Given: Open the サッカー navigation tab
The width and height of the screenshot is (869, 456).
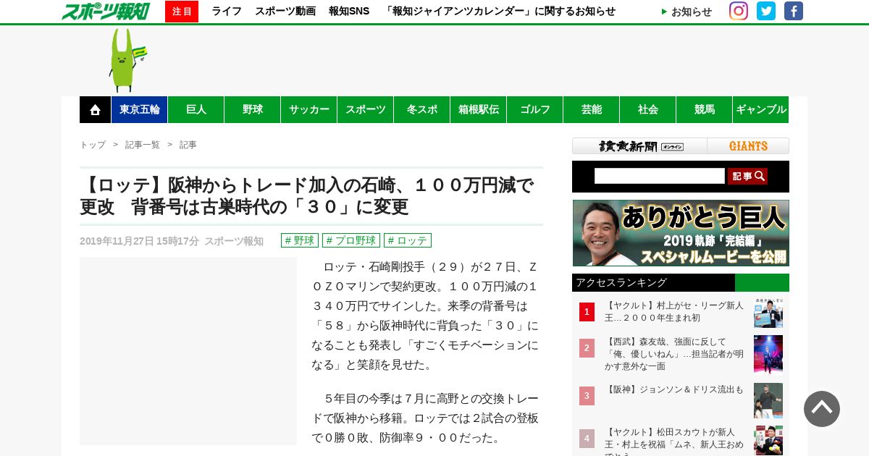Looking at the screenshot, I should (x=309, y=109).
